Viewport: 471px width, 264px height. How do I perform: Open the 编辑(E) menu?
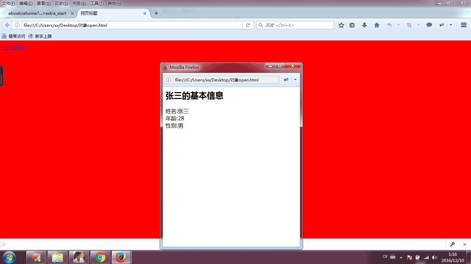click(x=26, y=3)
